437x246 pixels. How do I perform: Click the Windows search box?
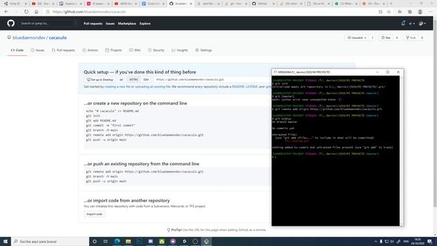(x=50, y=241)
